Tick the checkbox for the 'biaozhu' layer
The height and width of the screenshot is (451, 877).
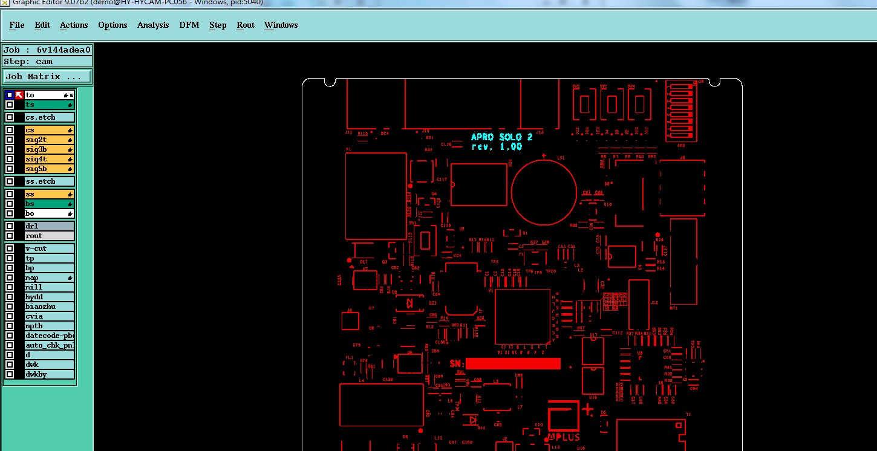pyautogui.click(x=10, y=307)
